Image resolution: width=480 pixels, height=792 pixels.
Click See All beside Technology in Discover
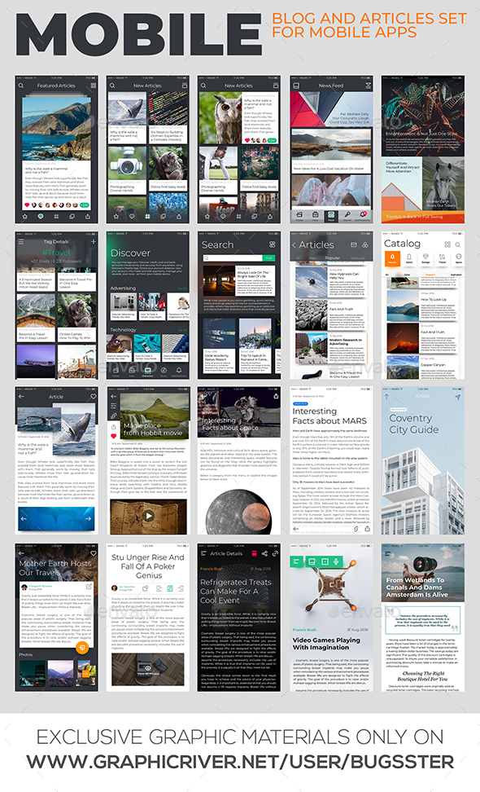[x=182, y=330]
